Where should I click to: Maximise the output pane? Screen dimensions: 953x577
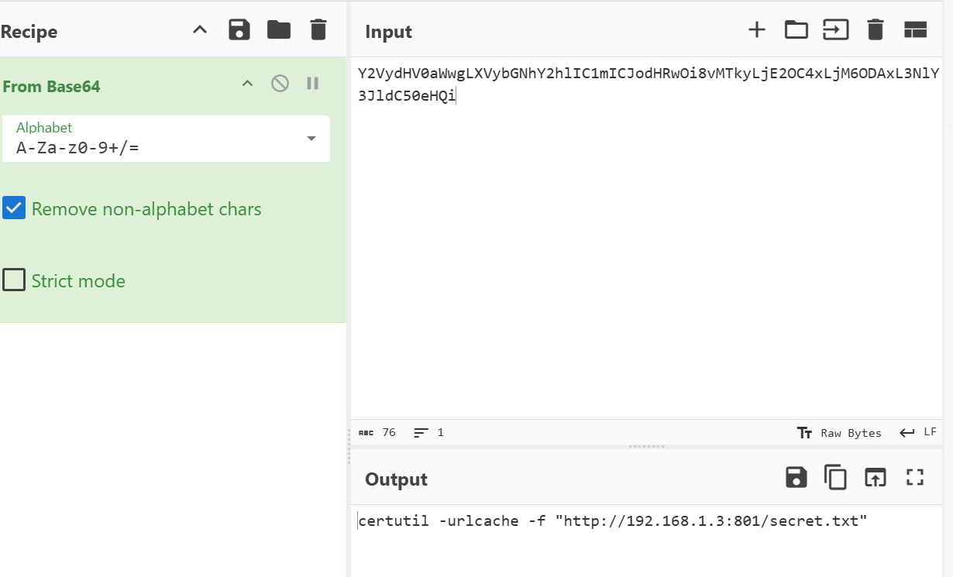tap(915, 478)
